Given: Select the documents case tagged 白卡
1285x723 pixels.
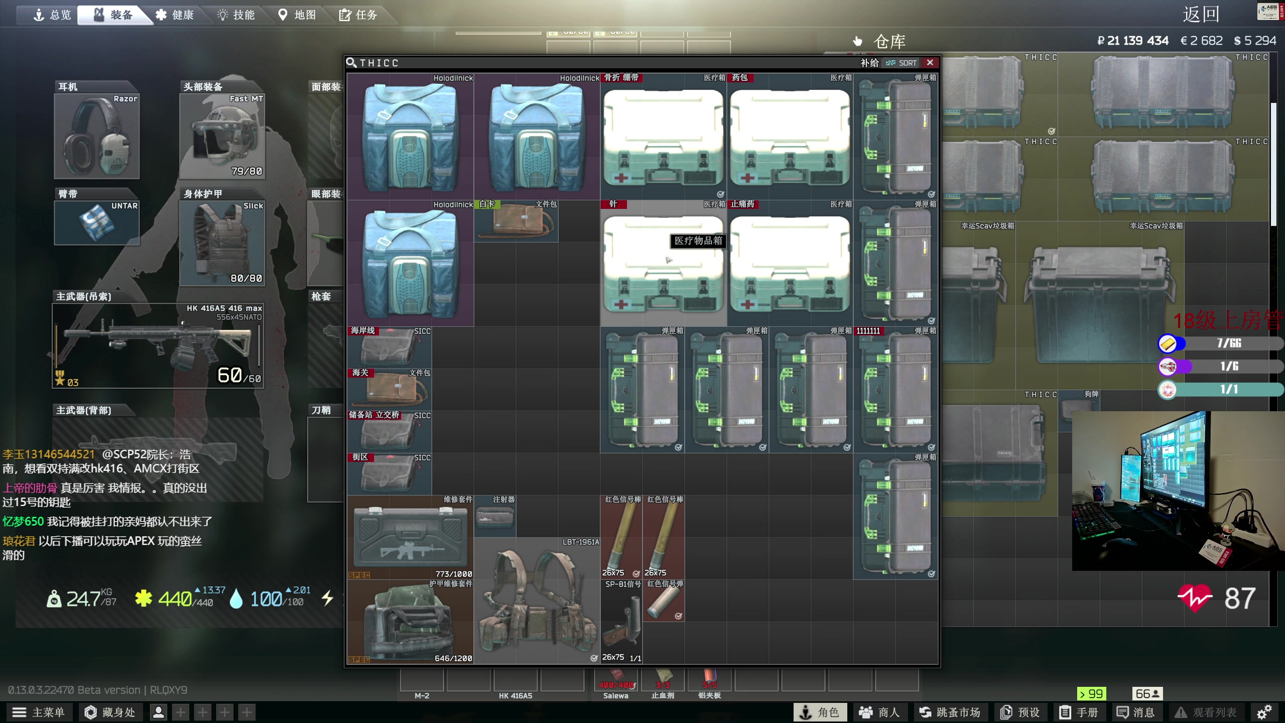Looking at the screenshot, I should tap(516, 221).
